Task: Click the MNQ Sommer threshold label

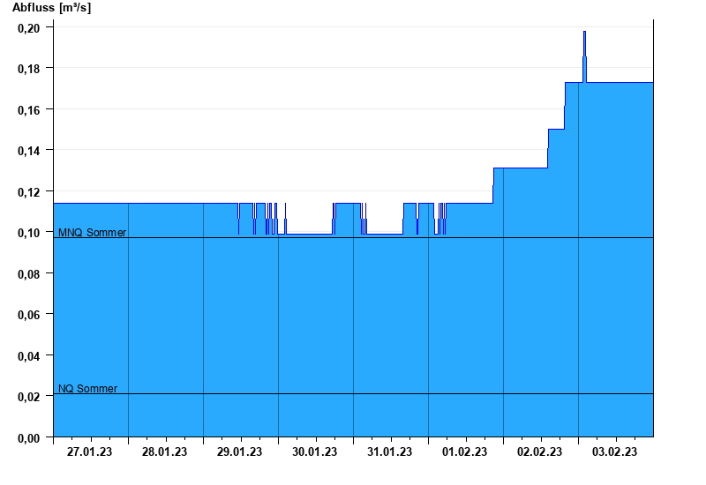Action: (x=93, y=233)
